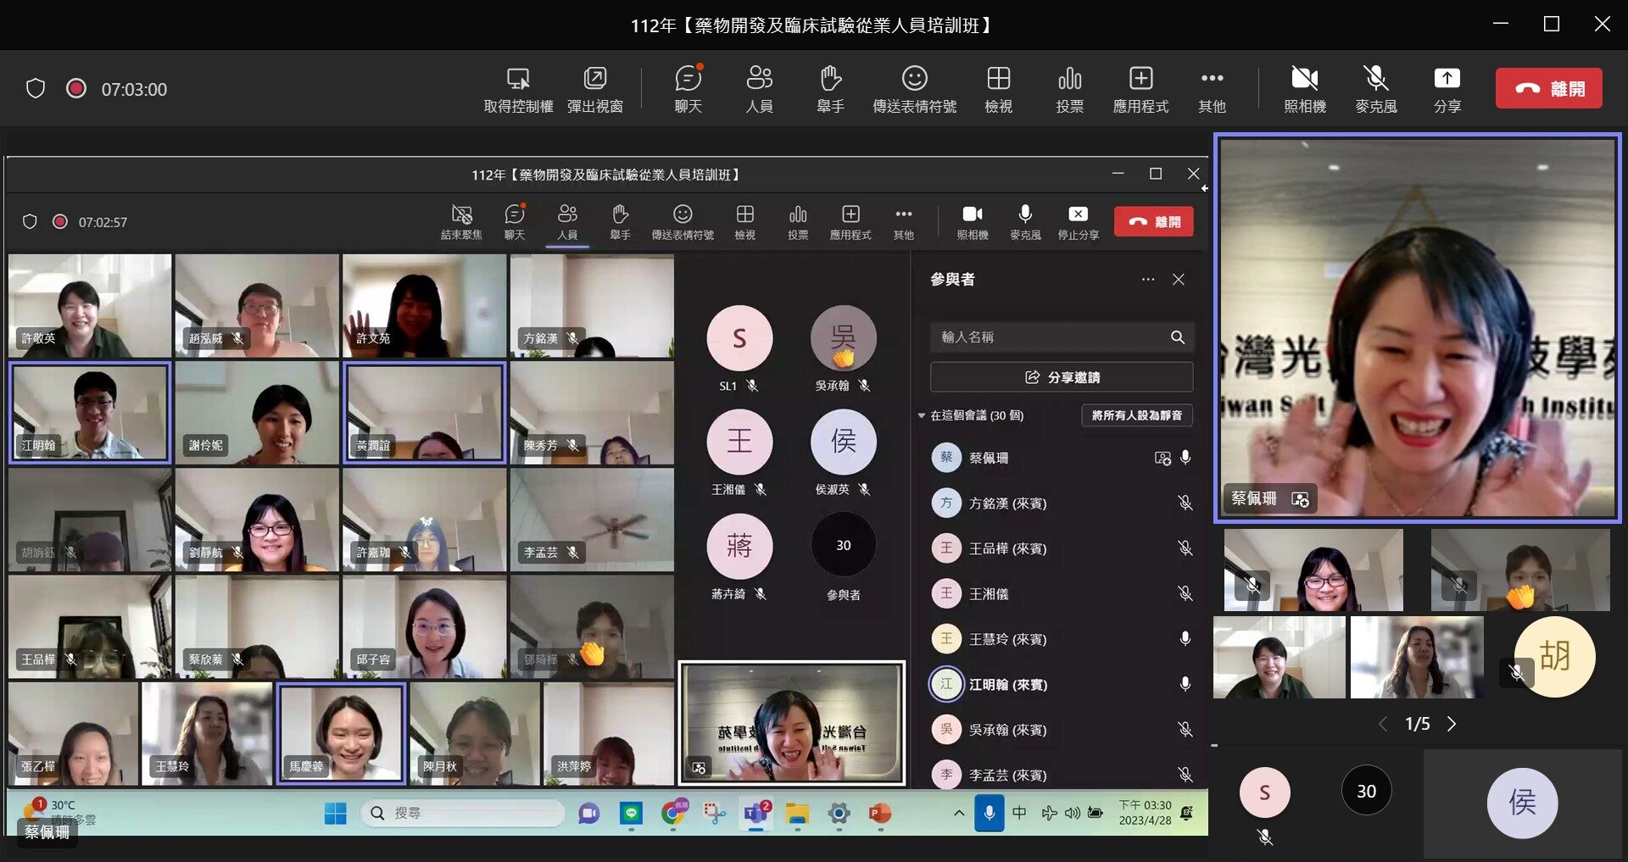Toggle muted microphone for 王品樺 (來賓)
The height and width of the screenshot is (862, 1628).
coord(1185,548)
